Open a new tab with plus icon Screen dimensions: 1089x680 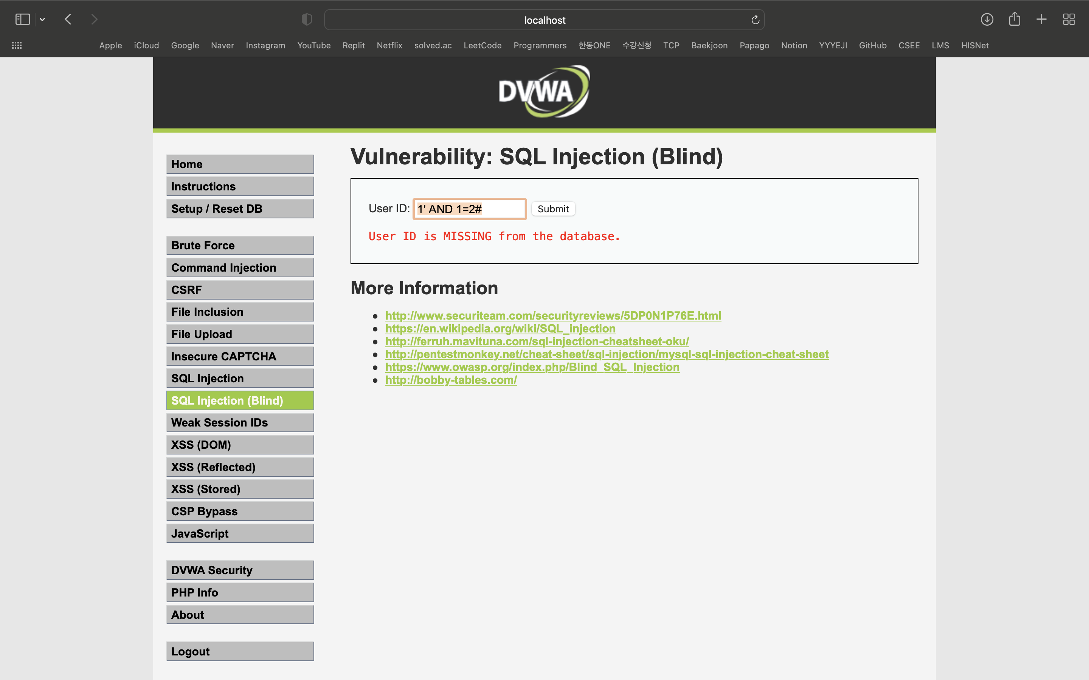pyautogui.click(x=1041, y=19)
